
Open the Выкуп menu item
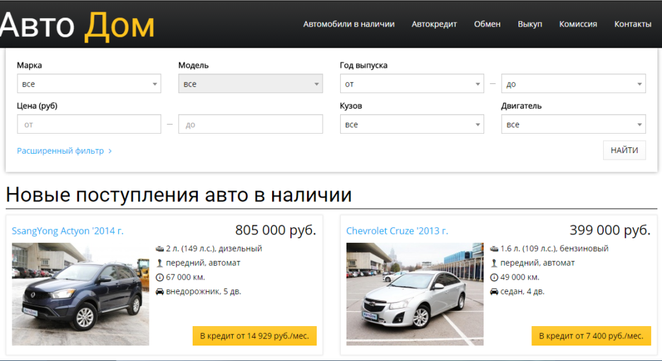coord(530,24)
